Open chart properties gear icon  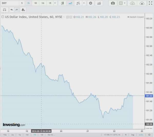[x=91, y=3]
